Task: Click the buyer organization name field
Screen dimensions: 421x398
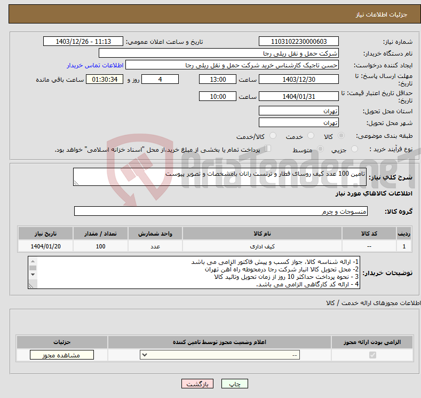Action: point(219,53)
